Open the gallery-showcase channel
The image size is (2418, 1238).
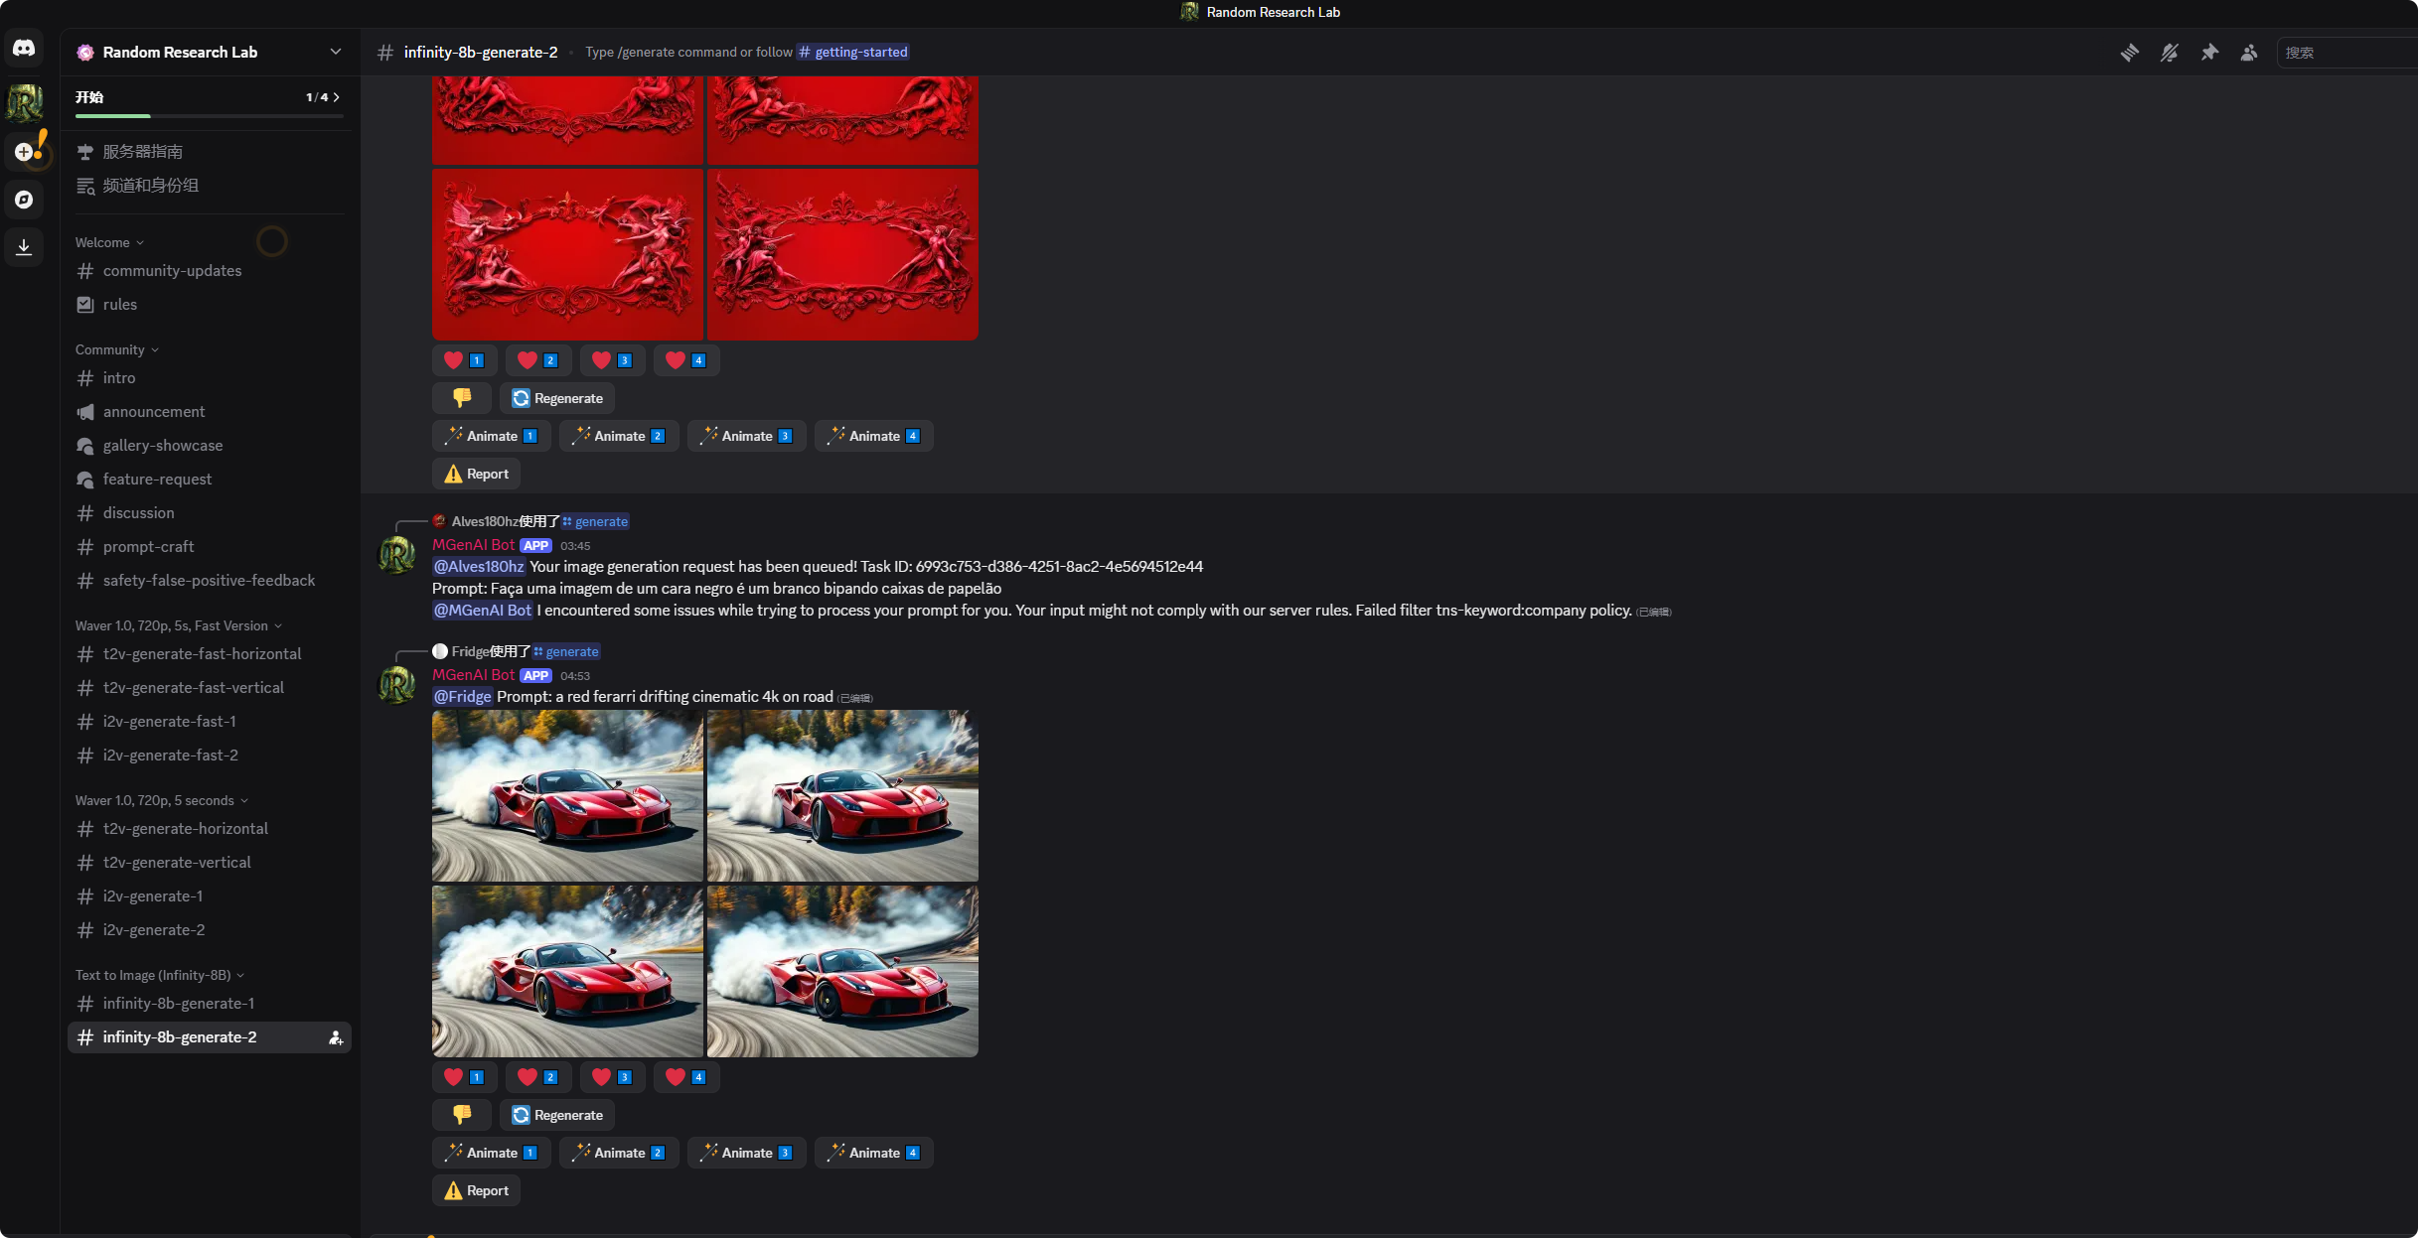[x=162, y=446]
